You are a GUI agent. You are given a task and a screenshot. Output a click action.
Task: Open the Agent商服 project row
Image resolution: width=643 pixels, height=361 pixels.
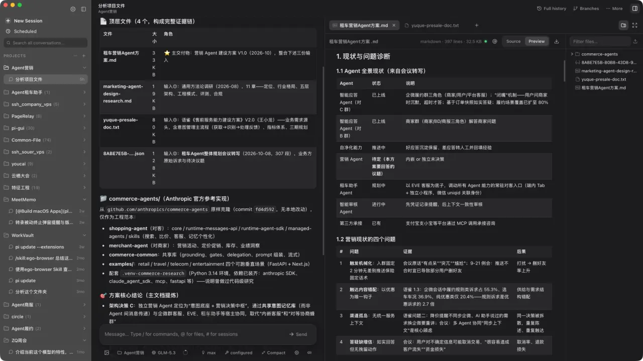tap(46, 305)
